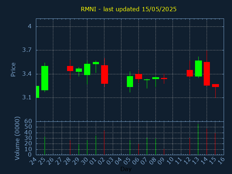Click the red volume bar for day 15

click(215, 144)
